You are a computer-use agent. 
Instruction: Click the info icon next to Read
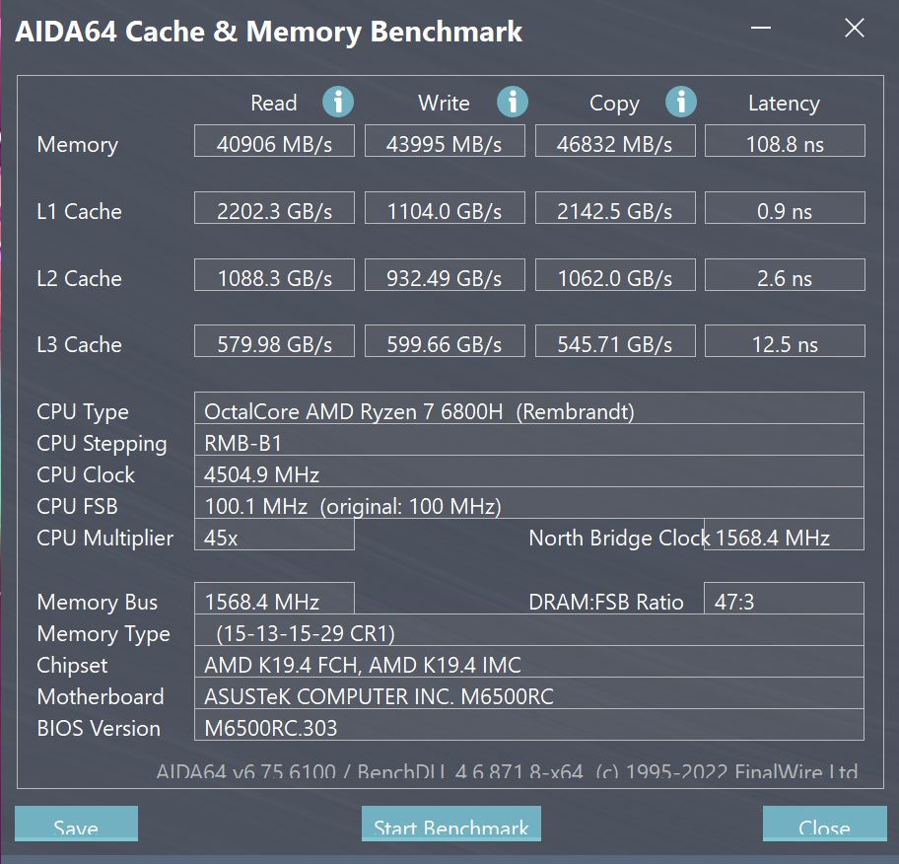pos(338,103)
